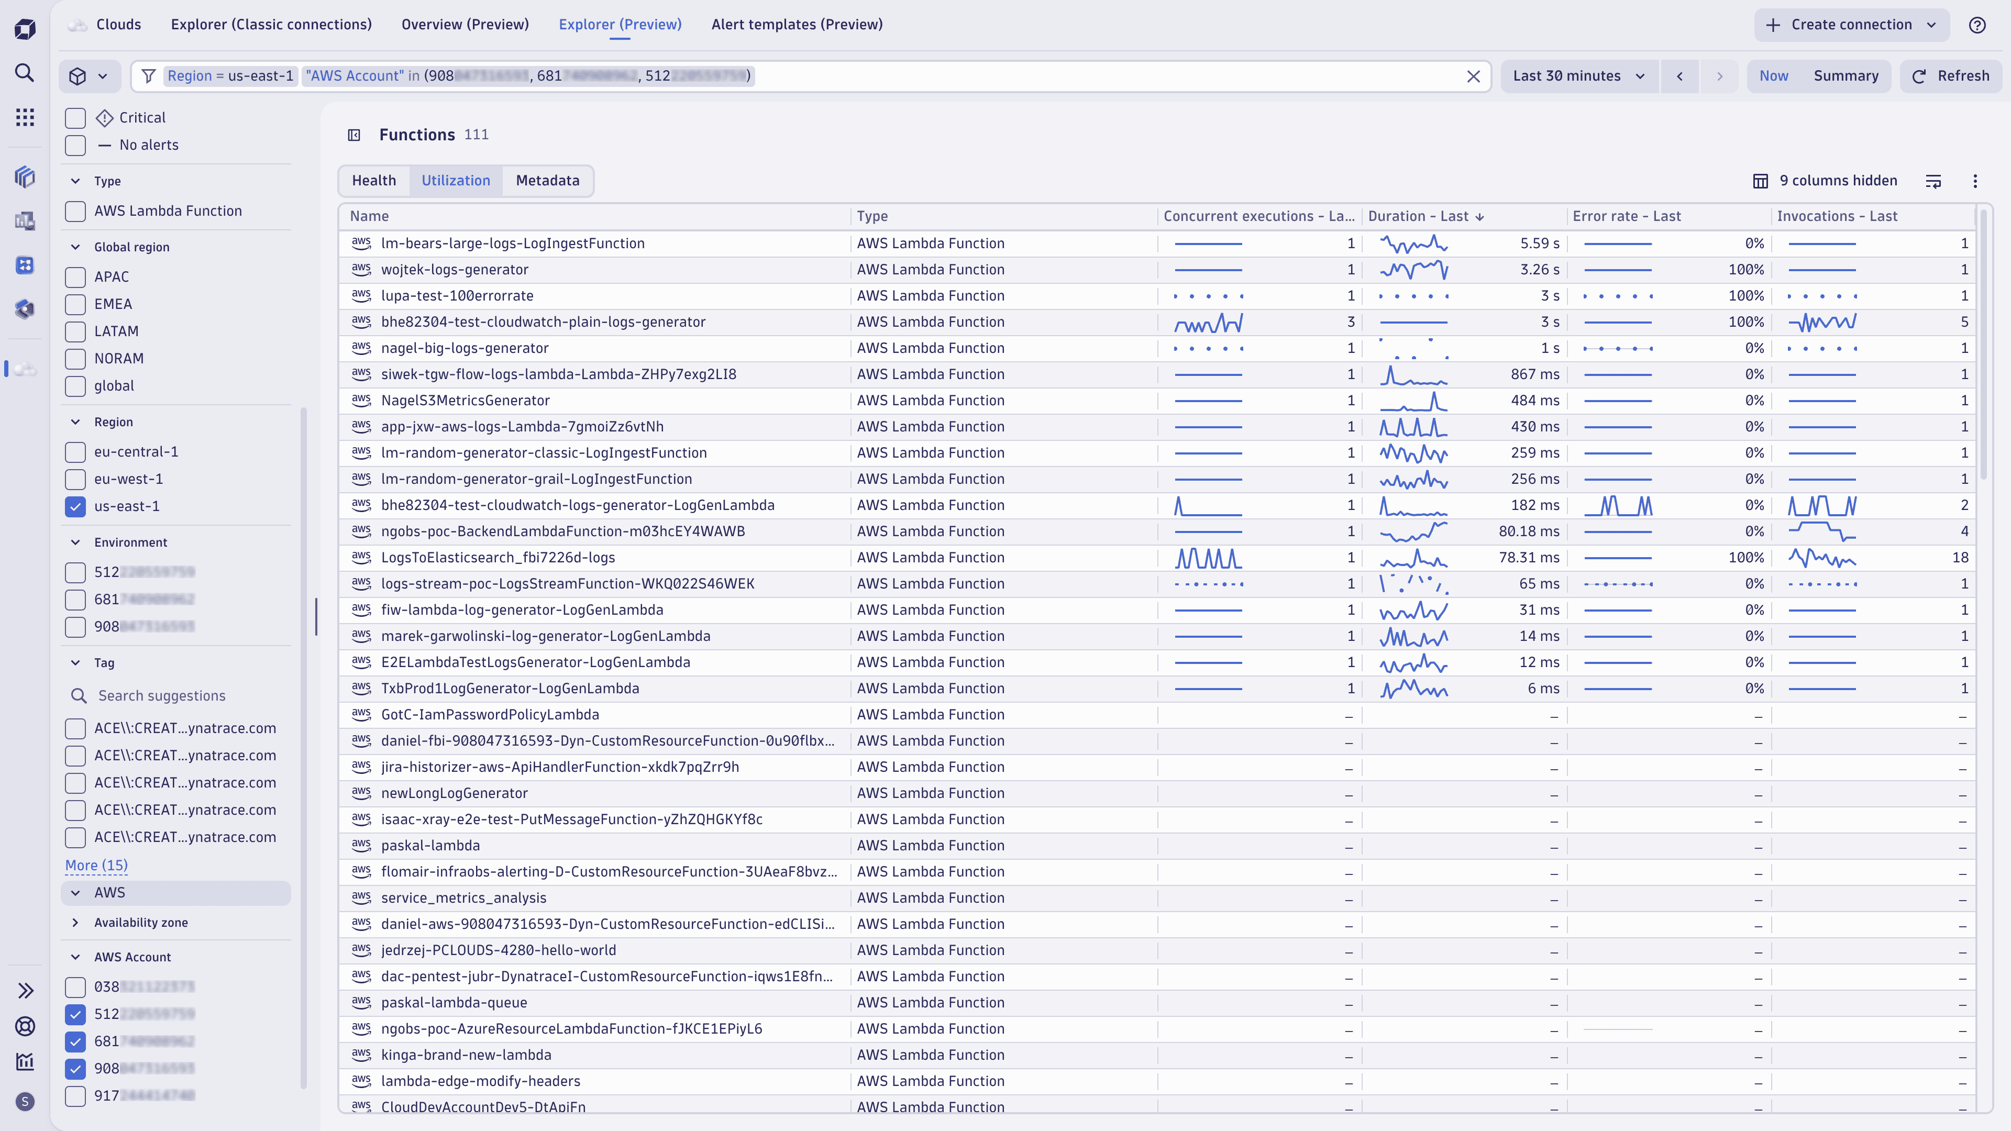Viewport: 2011px width, 1131px height.
Task: Select the Utilization tab
Action: click(456, 181)
